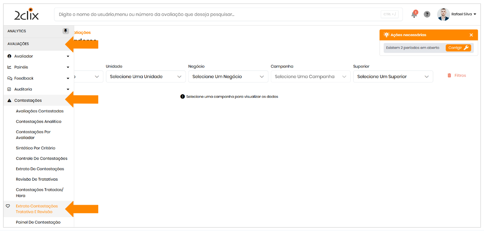Click the 2clix logo
The height and width of the screenshot is (231, 484).
(x=26, y=14)
